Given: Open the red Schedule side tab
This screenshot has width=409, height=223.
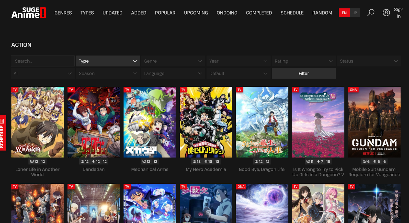Looking at the screenshot, I should pos(3,133).
